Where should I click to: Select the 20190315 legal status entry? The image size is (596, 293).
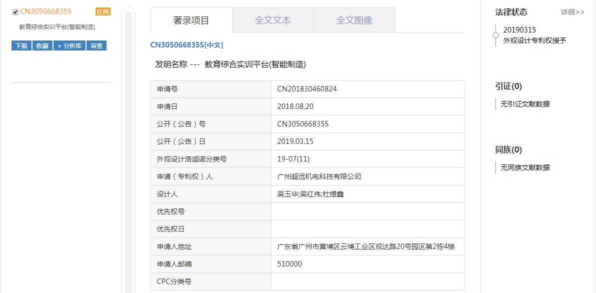(x=519, y=30)
